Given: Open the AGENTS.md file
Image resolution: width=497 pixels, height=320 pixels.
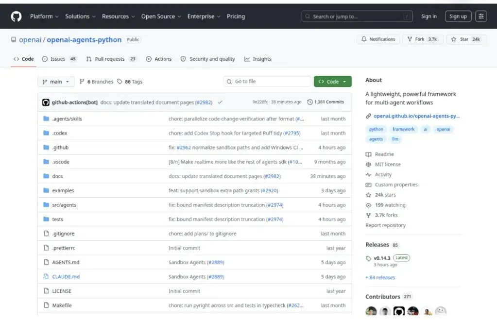Looking at the screenshot, I should pyautogui.click(x=66, y=262).
